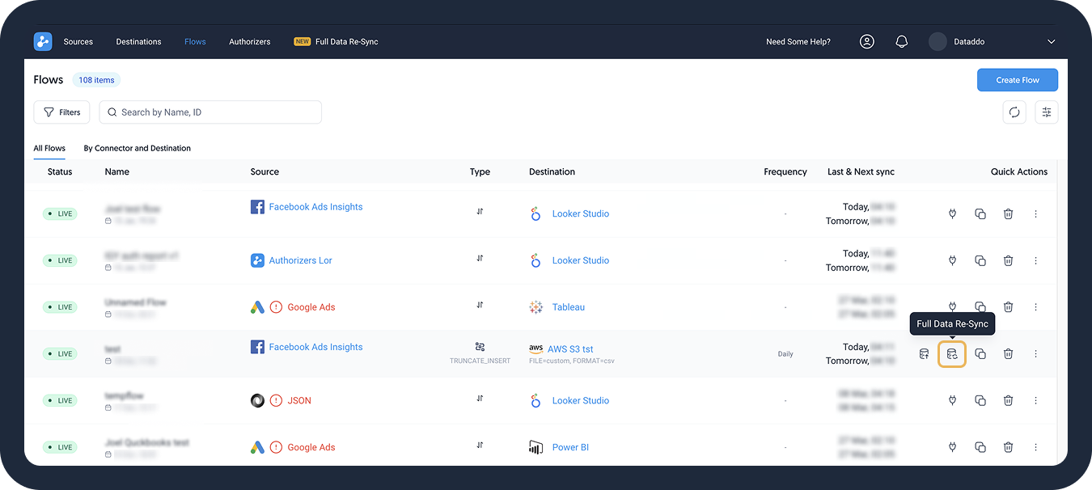Click the Daily frequency value
Viewport: 1092px width, 490px height.
pyautogui.click(x=785, y=354)
